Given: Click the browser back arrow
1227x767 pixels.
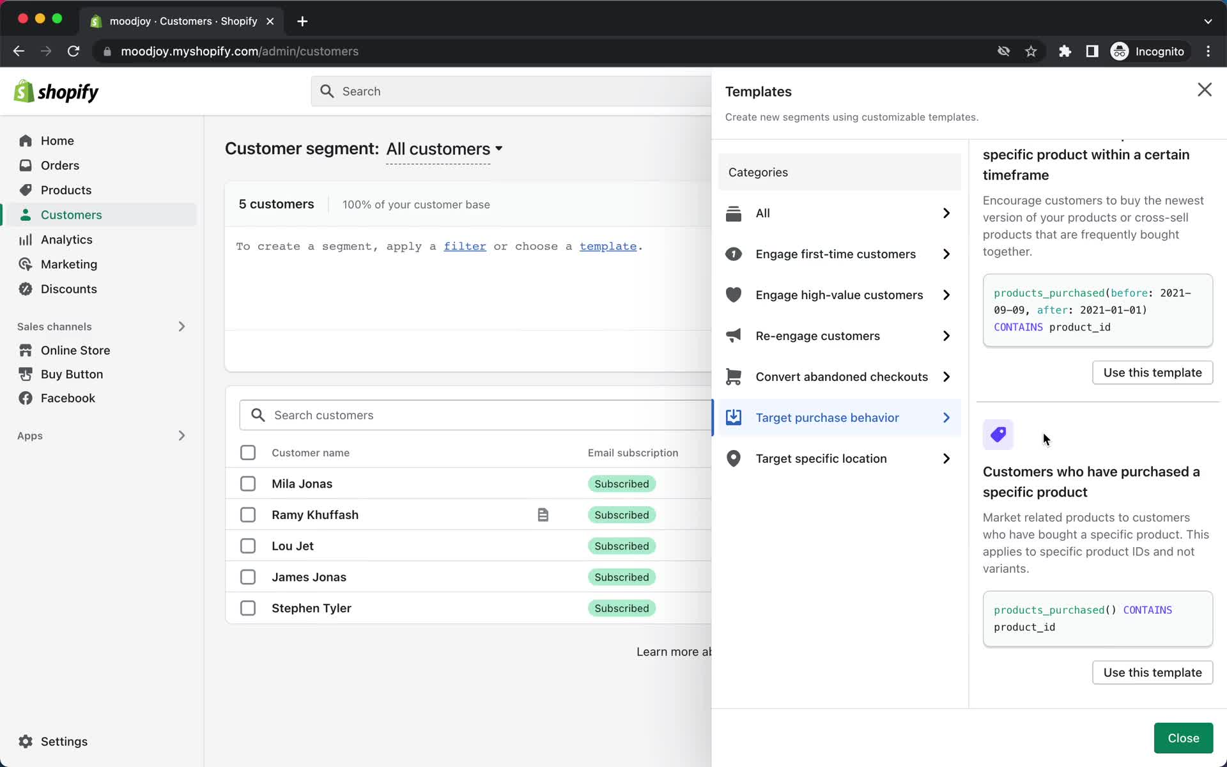Looking at the screenshot, I should tap(19, 51).
